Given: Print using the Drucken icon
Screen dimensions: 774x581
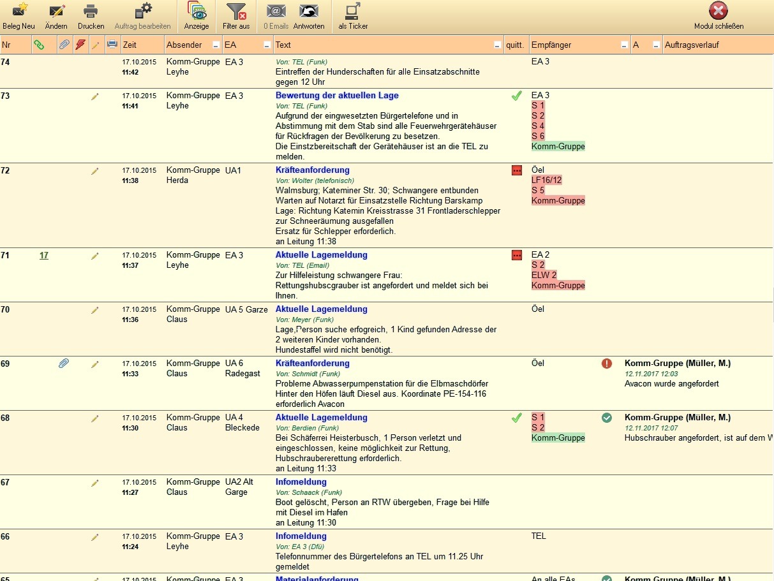Looking at the screenshot, I should click(x=91, y=11).
